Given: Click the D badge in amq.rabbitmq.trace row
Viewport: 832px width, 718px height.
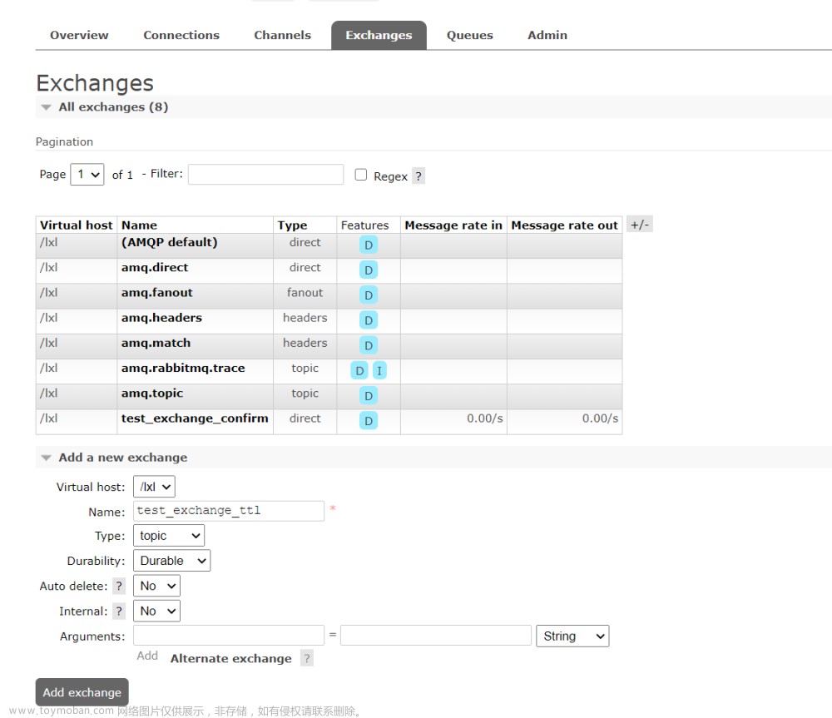Looking at the screenshot, I should coord(359,370).
